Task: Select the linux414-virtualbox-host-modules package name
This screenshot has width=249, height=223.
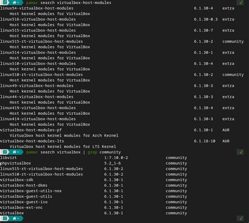Action: pyautogui.click(x=38, y=119)
